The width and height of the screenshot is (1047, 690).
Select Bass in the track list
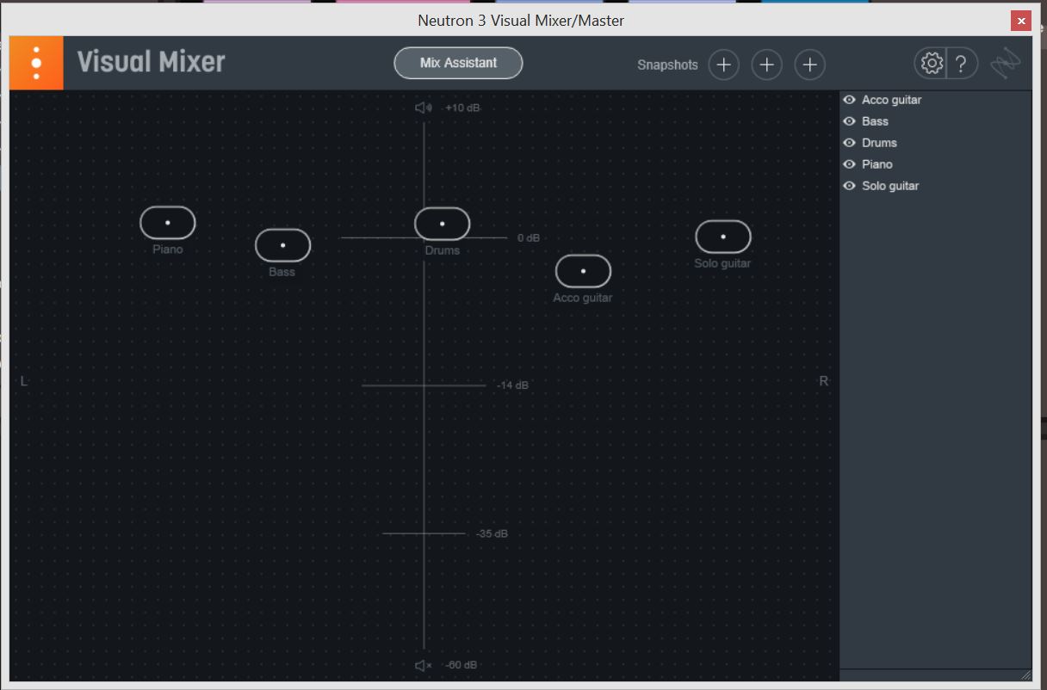click(875, 121)
